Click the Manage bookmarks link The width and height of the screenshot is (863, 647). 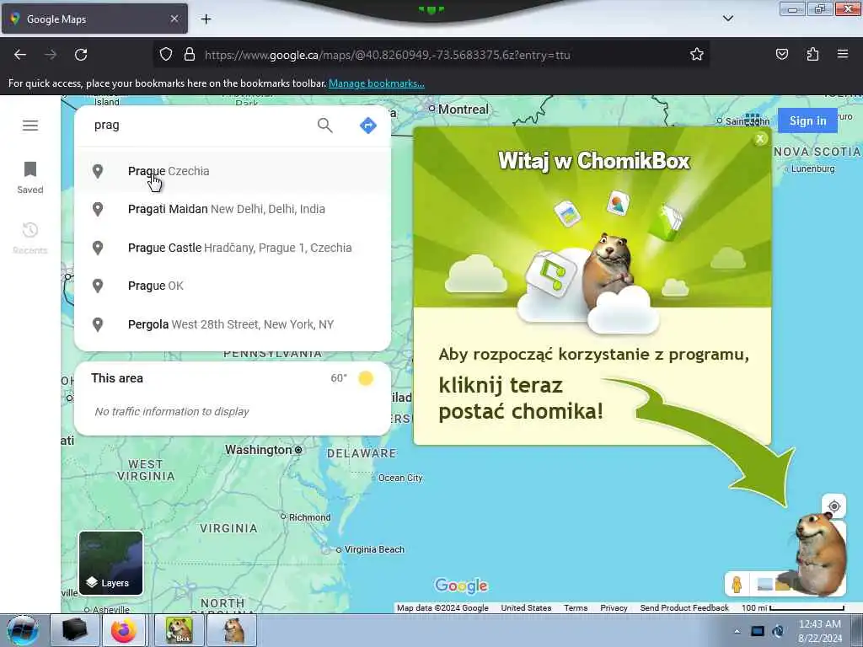pos(377,83)
